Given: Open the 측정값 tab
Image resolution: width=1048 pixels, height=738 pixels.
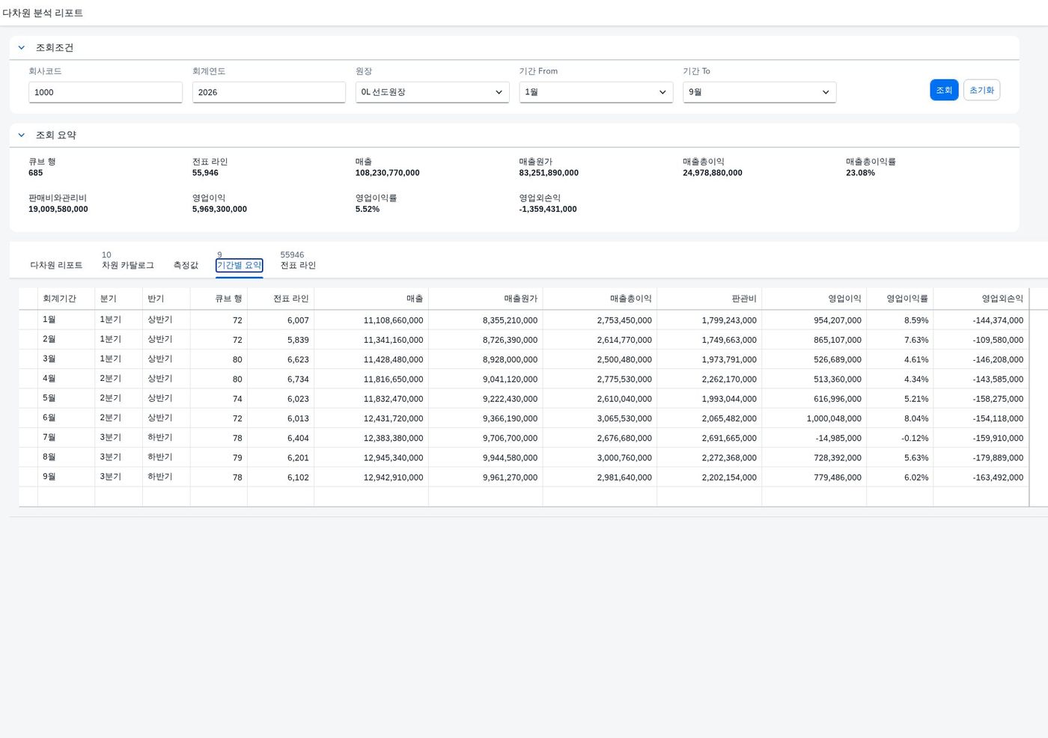Looking at the screenshot, I should click(186, 265).
